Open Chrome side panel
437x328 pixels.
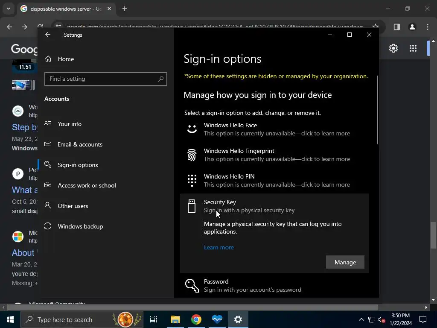click(396, 27)
